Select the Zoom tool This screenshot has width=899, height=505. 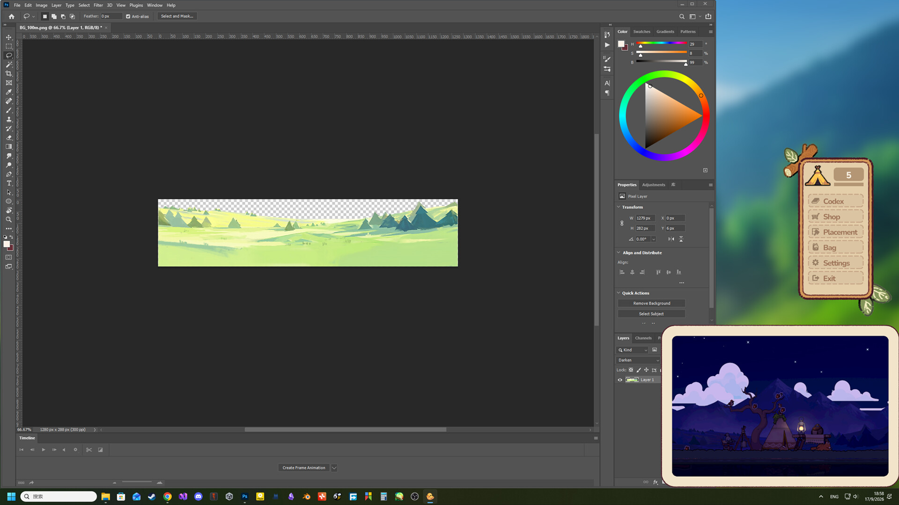coord(8,220)
